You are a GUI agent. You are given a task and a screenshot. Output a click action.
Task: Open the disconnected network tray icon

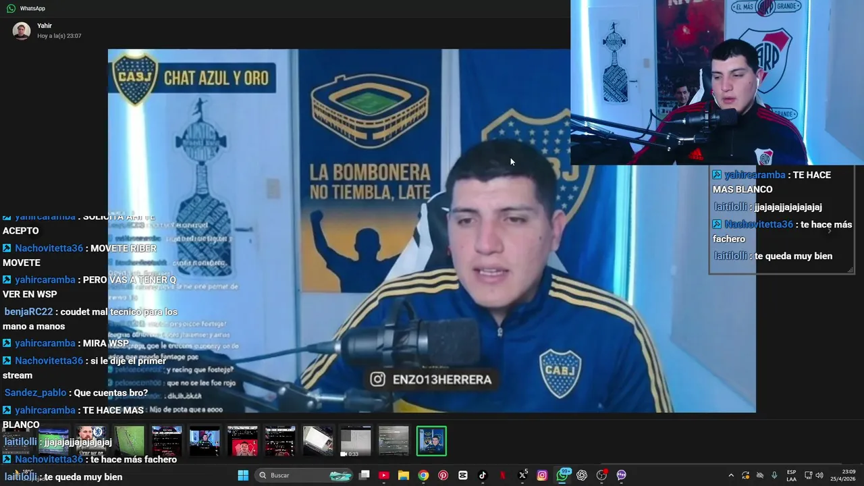[x=760, y=475]
